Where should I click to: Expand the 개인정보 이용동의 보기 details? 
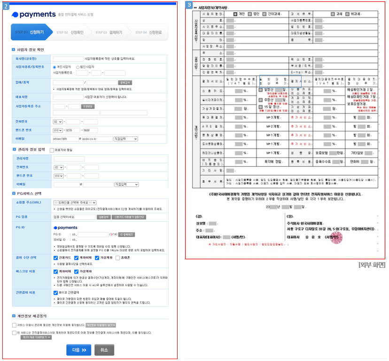pyautogui.click(x=101, y=325)
